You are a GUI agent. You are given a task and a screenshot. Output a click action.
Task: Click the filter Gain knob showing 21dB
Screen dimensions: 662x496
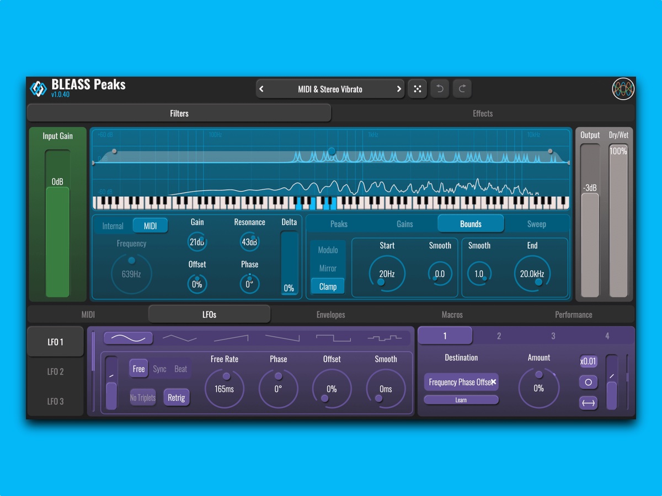[197, 242]
